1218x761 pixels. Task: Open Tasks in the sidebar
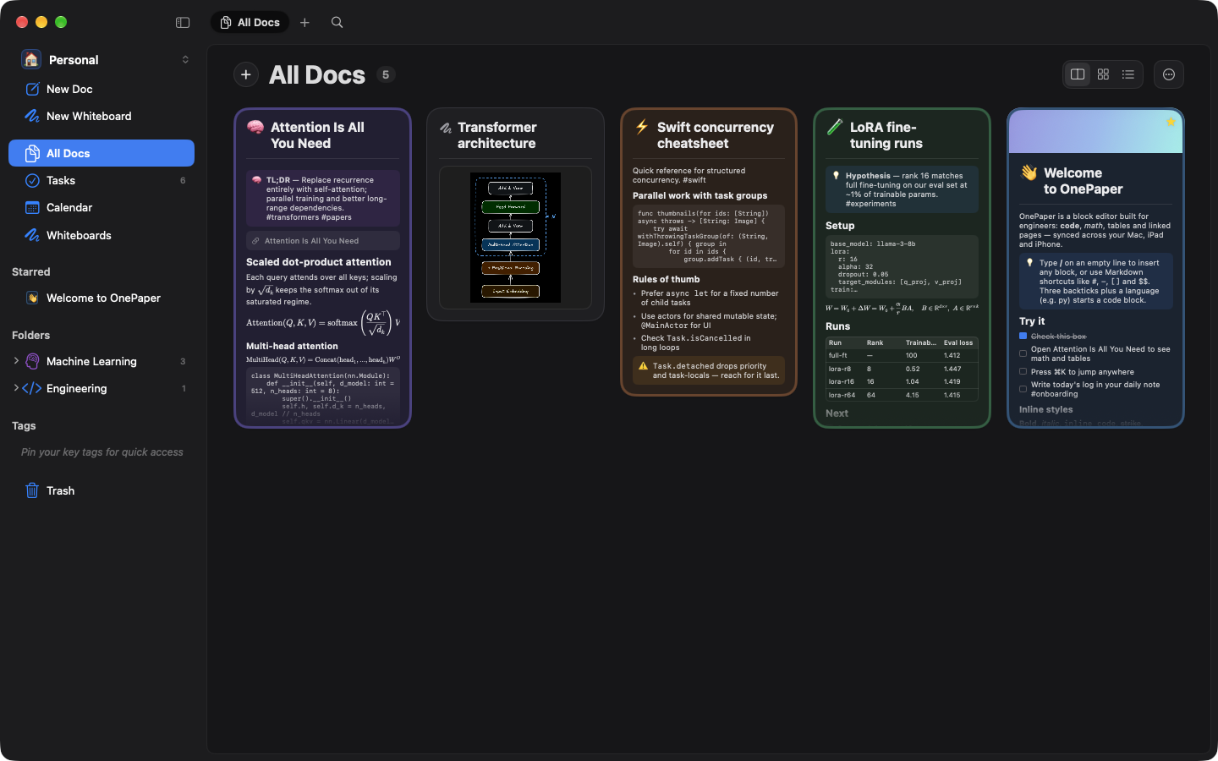[101, 181]
